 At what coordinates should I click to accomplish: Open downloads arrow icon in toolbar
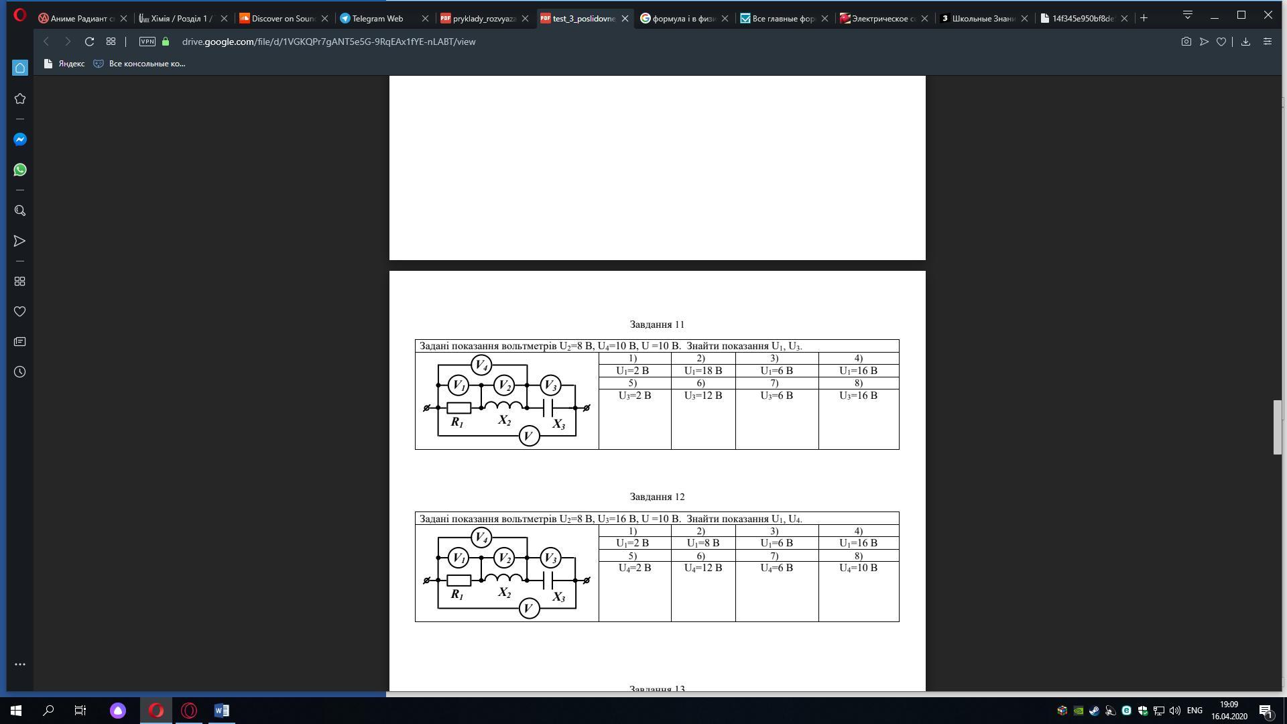(x=1245, y=42)
